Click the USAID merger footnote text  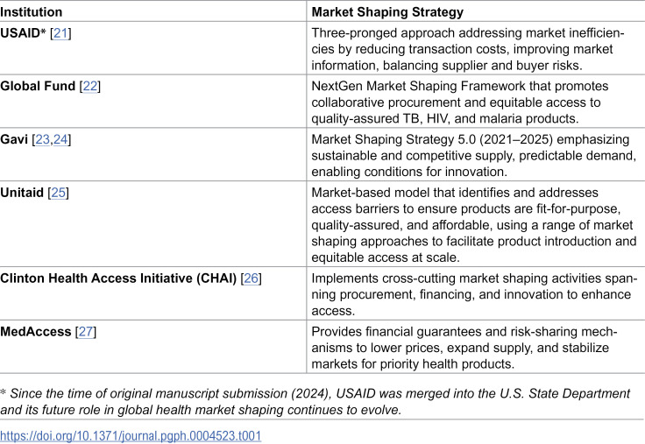click(x=315, y=402)
